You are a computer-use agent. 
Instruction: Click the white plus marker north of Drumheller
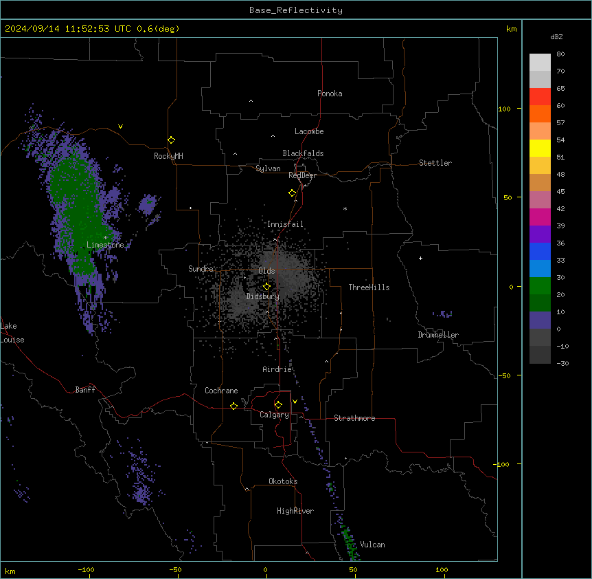(x=420, y=258)
